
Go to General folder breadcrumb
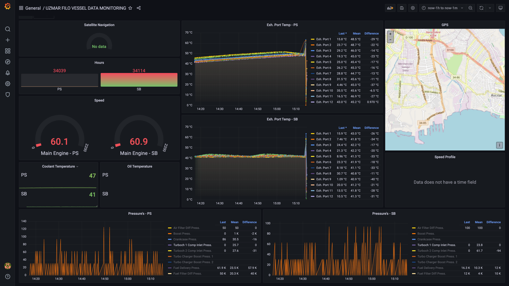[x=33, y=8]
